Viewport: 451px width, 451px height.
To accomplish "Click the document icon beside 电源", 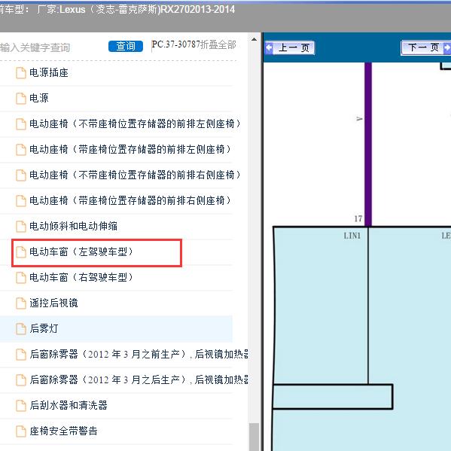I will coord(21,99).
